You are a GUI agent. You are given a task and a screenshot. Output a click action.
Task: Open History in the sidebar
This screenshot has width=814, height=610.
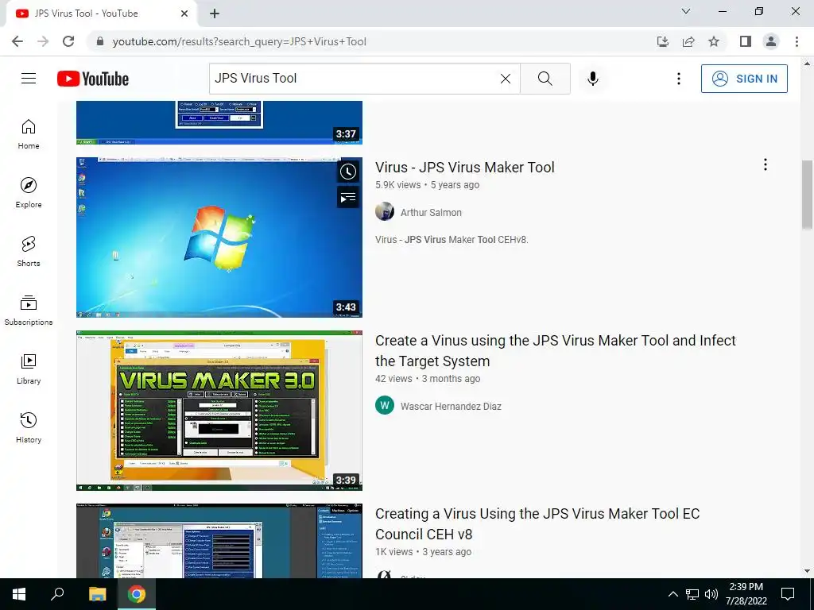click(x=29, y=427)
